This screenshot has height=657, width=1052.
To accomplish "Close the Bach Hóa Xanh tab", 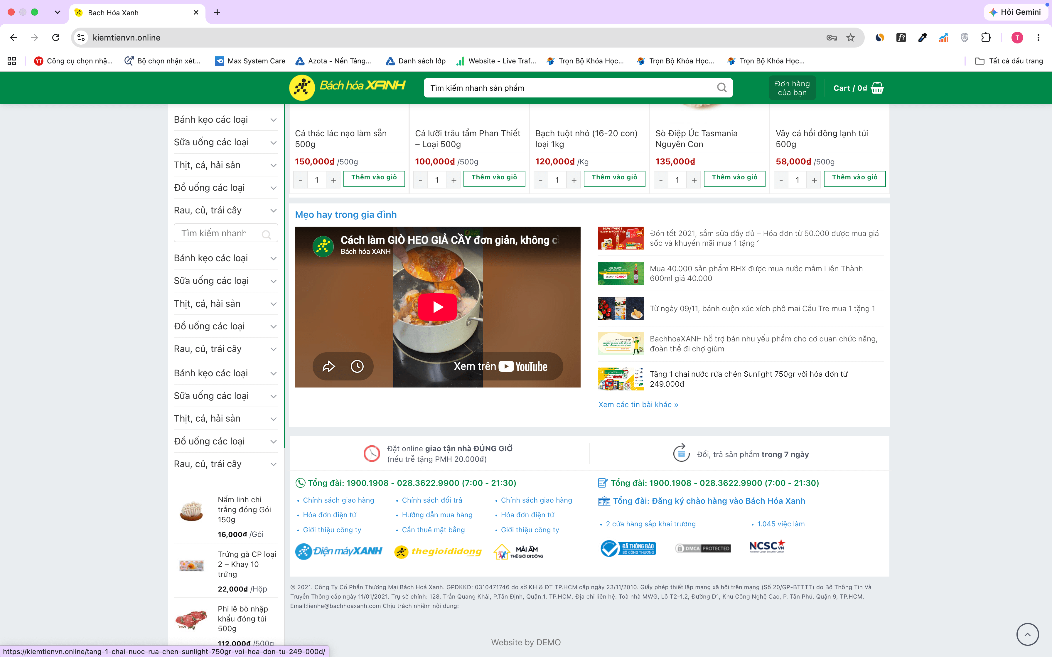I will (x=196, y=13).
